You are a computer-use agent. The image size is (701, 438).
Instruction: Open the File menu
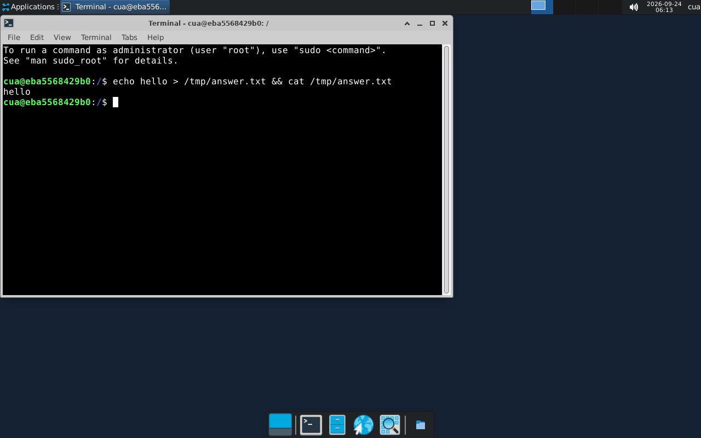(14, 37)
